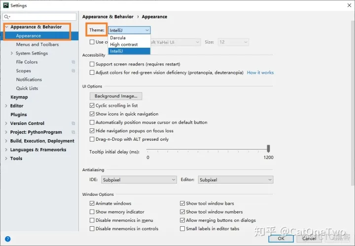Expand the Tools settings node
This screenshot has height=246, width=355.
tap(6, 158)
